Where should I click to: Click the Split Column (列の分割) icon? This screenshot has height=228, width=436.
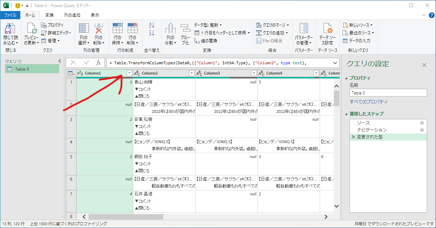[x=170, y=29]
